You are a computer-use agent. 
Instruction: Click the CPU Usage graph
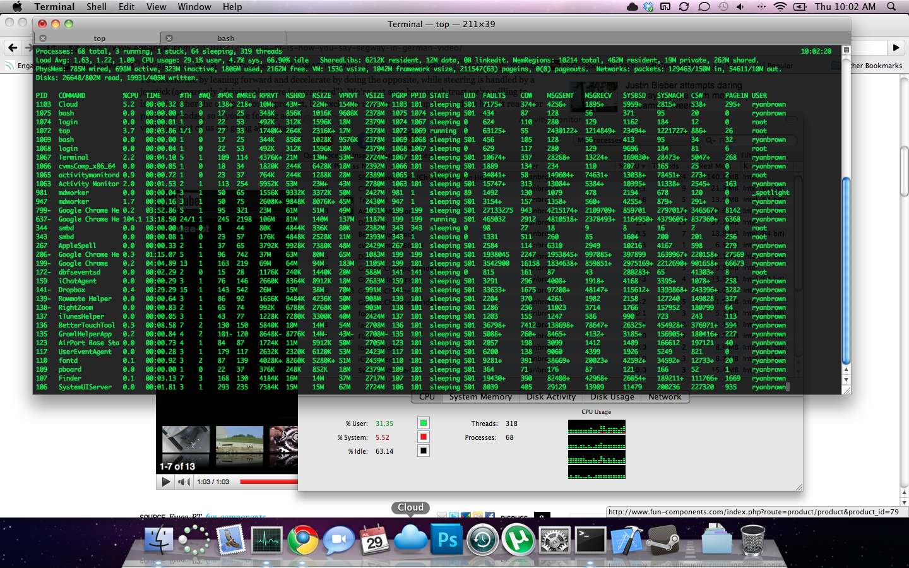click(597, 449)
